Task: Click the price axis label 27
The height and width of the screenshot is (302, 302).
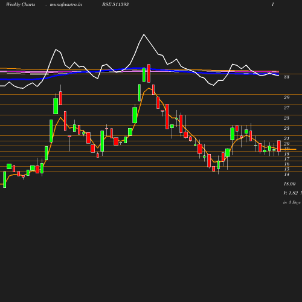Action: pos(286,108)
